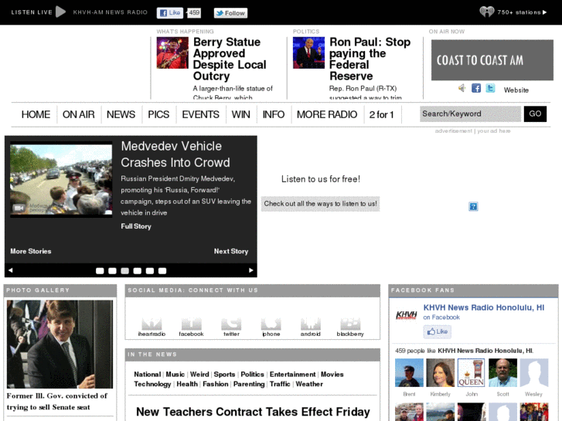This screenshot has width=562, height=421.
Task: Click More Stories in slideshow
Action: click(31, 252)
